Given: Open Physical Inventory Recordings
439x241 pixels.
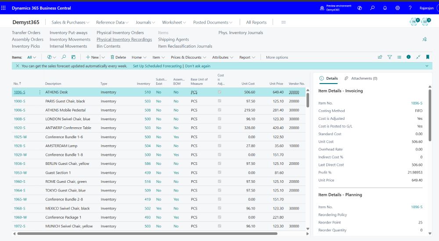Looking at the screenshot, I should [124, 39].
